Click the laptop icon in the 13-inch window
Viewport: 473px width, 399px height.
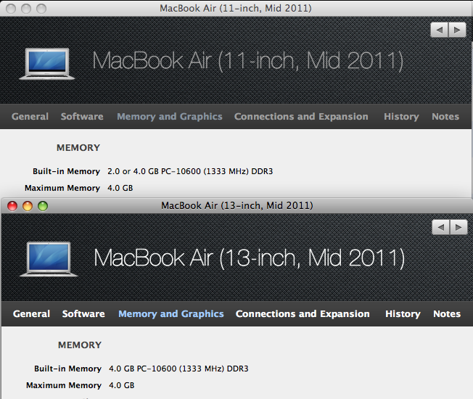click(49, 259)
